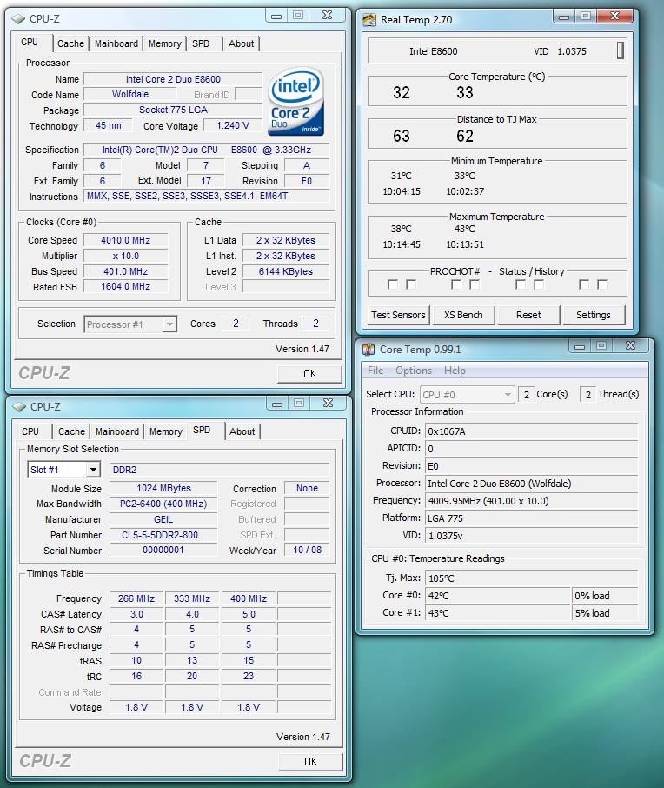Click the Reset button in Real Temp

529,315
